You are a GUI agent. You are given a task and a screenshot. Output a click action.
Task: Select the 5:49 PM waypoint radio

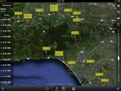(1, 37)
